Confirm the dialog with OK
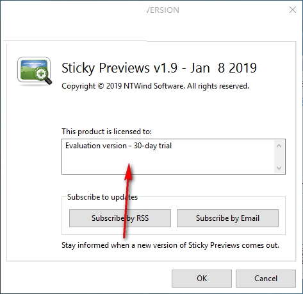This screenshot has height=294, width=303. [x=202, y=279]
